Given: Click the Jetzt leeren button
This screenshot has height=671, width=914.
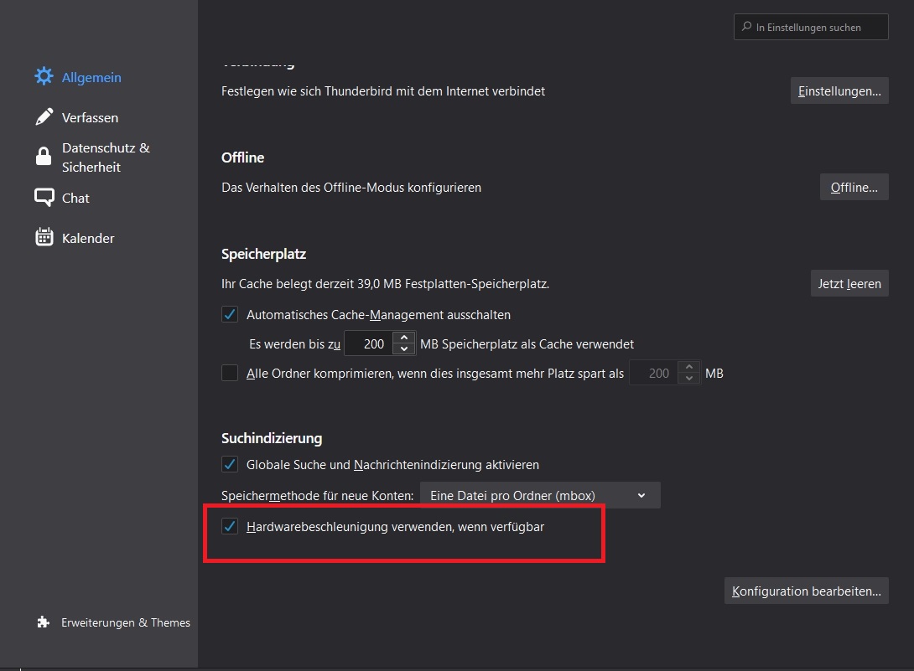Looking at the screenshot, I should (x=849, y=283).
